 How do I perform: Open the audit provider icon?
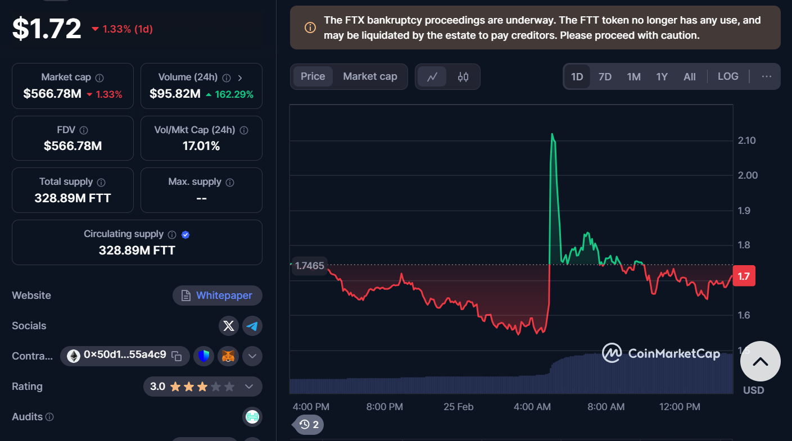click(252, 417)
